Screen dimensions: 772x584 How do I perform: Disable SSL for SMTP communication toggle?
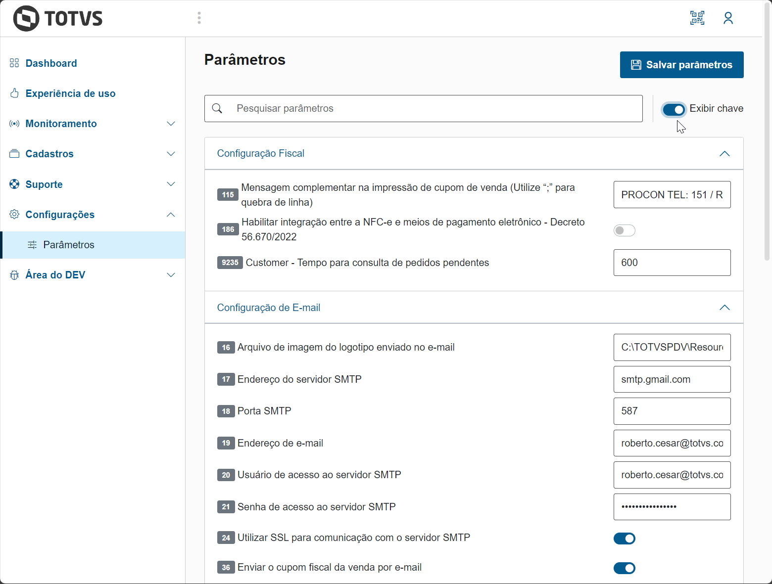point(624,539)
